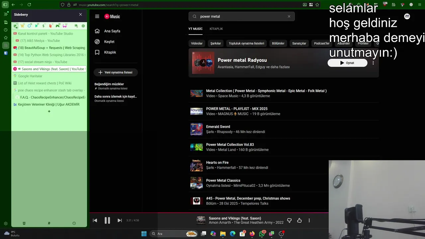Open the Windows Start menu
The image size is (425, 239).
click(x=144, y=234)
